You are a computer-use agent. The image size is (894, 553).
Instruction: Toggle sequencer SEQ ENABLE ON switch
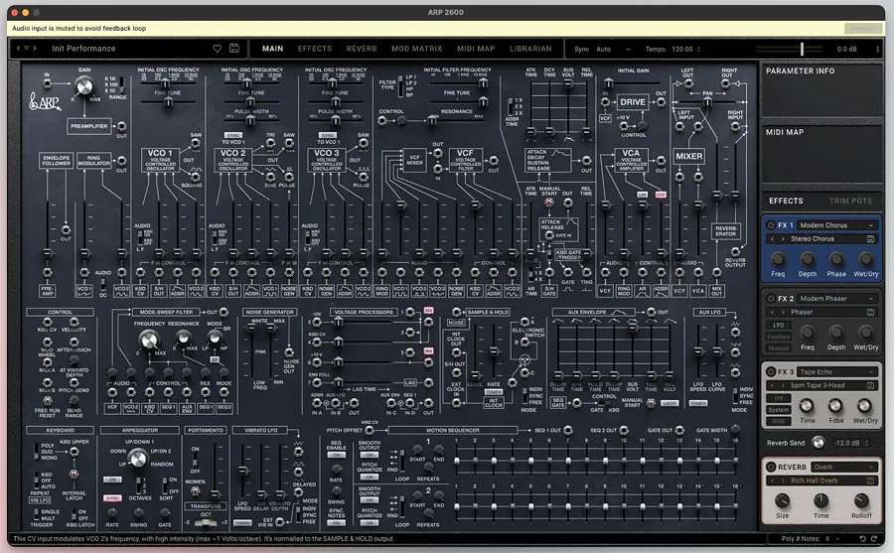point(337,455)
